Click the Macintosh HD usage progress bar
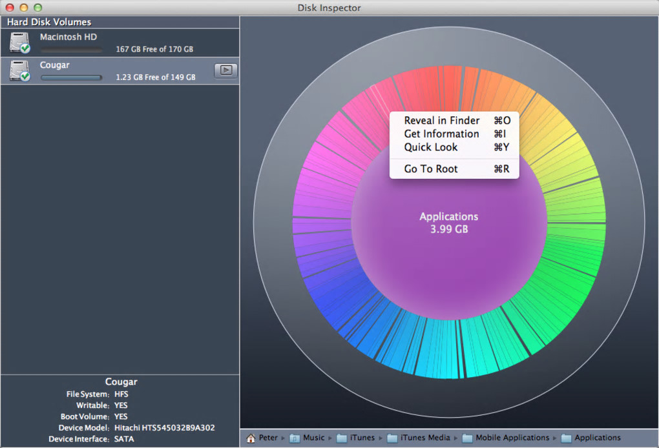 click(x=71, y=50)
